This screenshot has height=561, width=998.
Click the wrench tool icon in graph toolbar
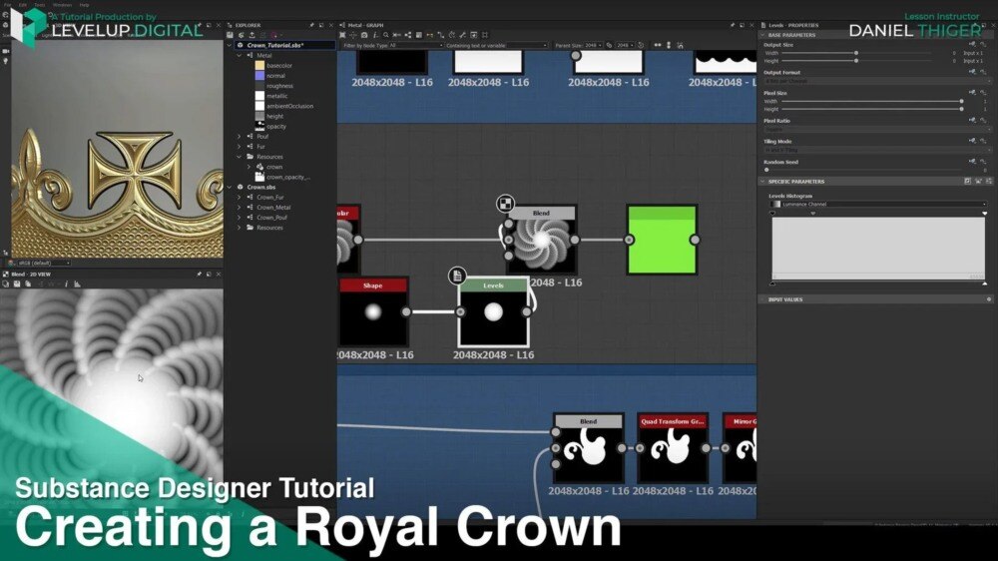point(463,35)
